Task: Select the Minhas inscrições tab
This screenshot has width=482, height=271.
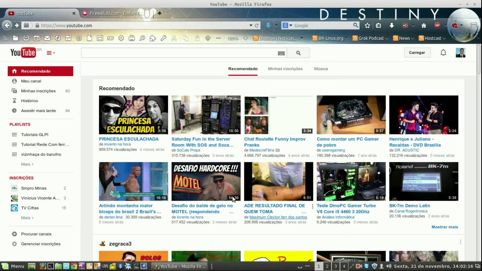Action: coord(285,69)
